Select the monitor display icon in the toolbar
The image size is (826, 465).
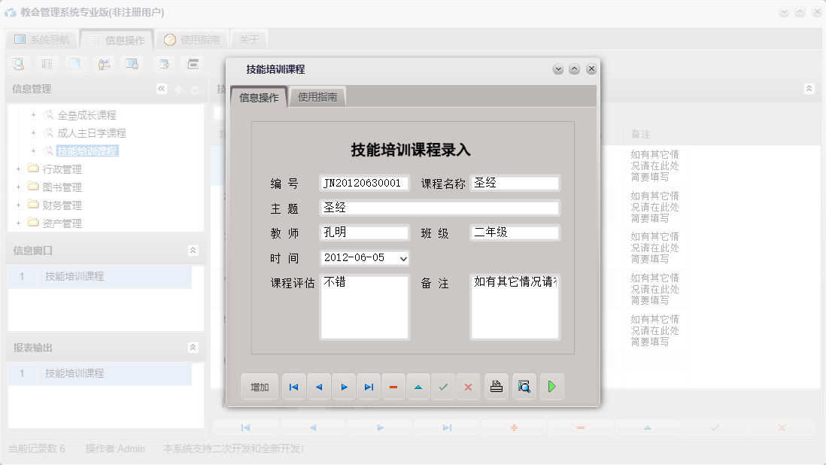pyautogui.click(x=133, y=64)
